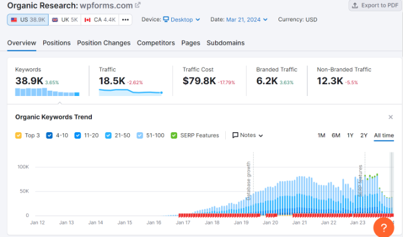
Task: Open more countries ellipsis button
Action: [x=125, y=20]
